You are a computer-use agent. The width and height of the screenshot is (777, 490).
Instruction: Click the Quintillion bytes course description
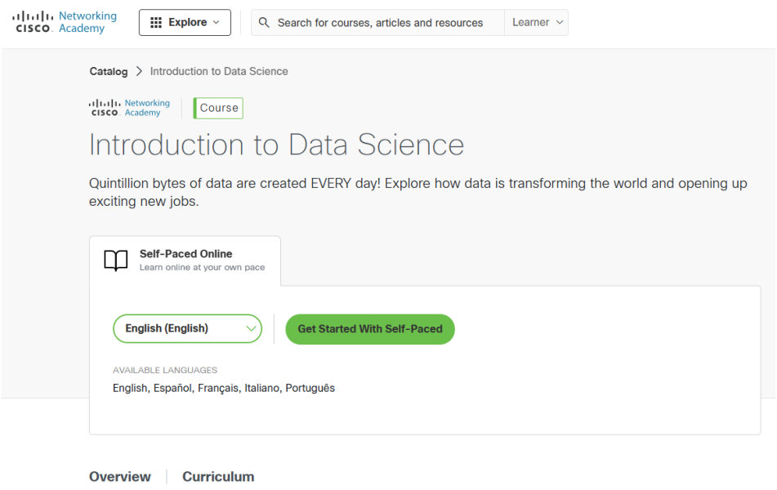coord(418,192)
